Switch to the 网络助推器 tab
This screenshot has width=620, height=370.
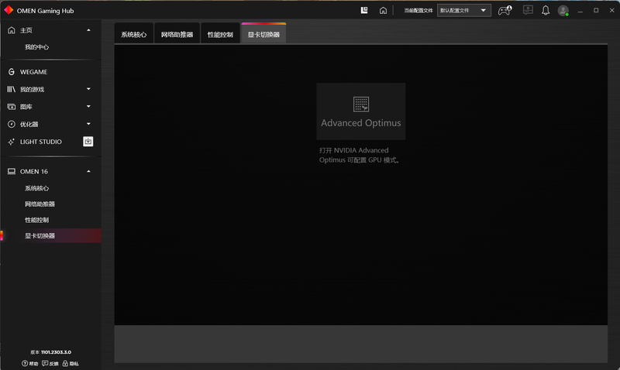click(x=177, y=34)
